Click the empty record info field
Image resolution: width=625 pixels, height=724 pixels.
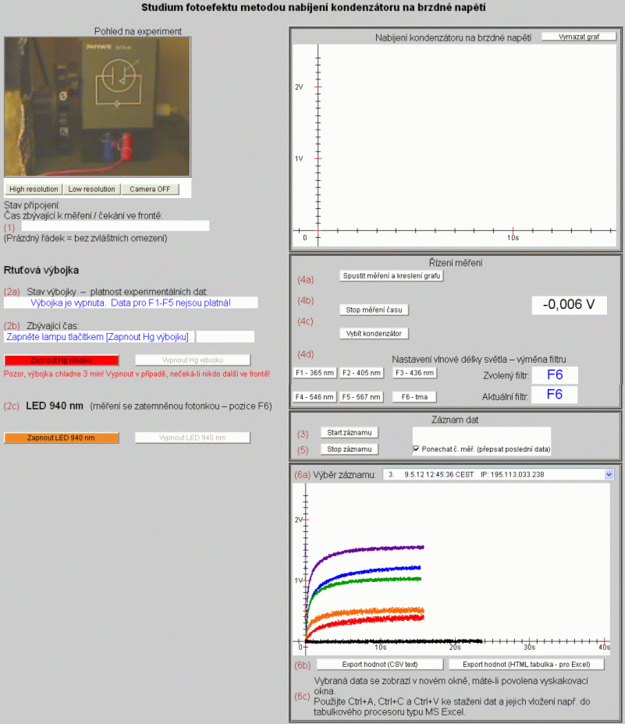coord(481,435)
